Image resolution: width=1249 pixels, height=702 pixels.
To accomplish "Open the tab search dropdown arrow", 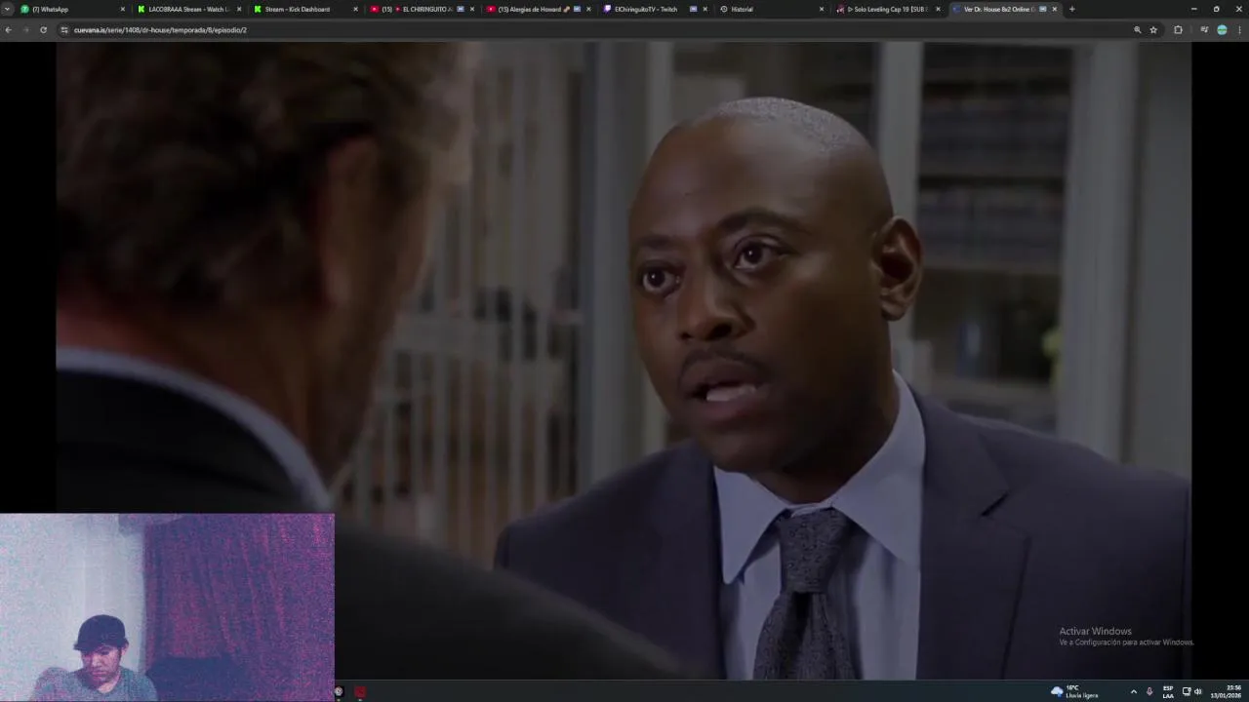I will (7, 9).
